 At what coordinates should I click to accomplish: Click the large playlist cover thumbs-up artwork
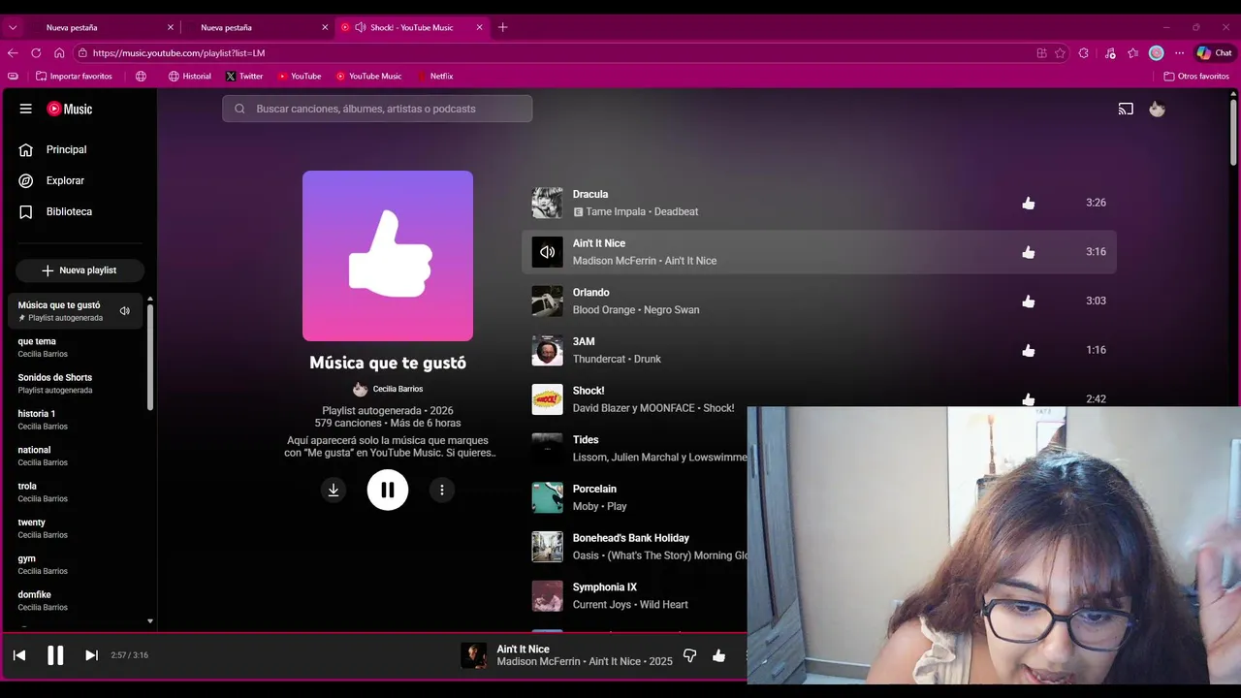click(388, 256)
